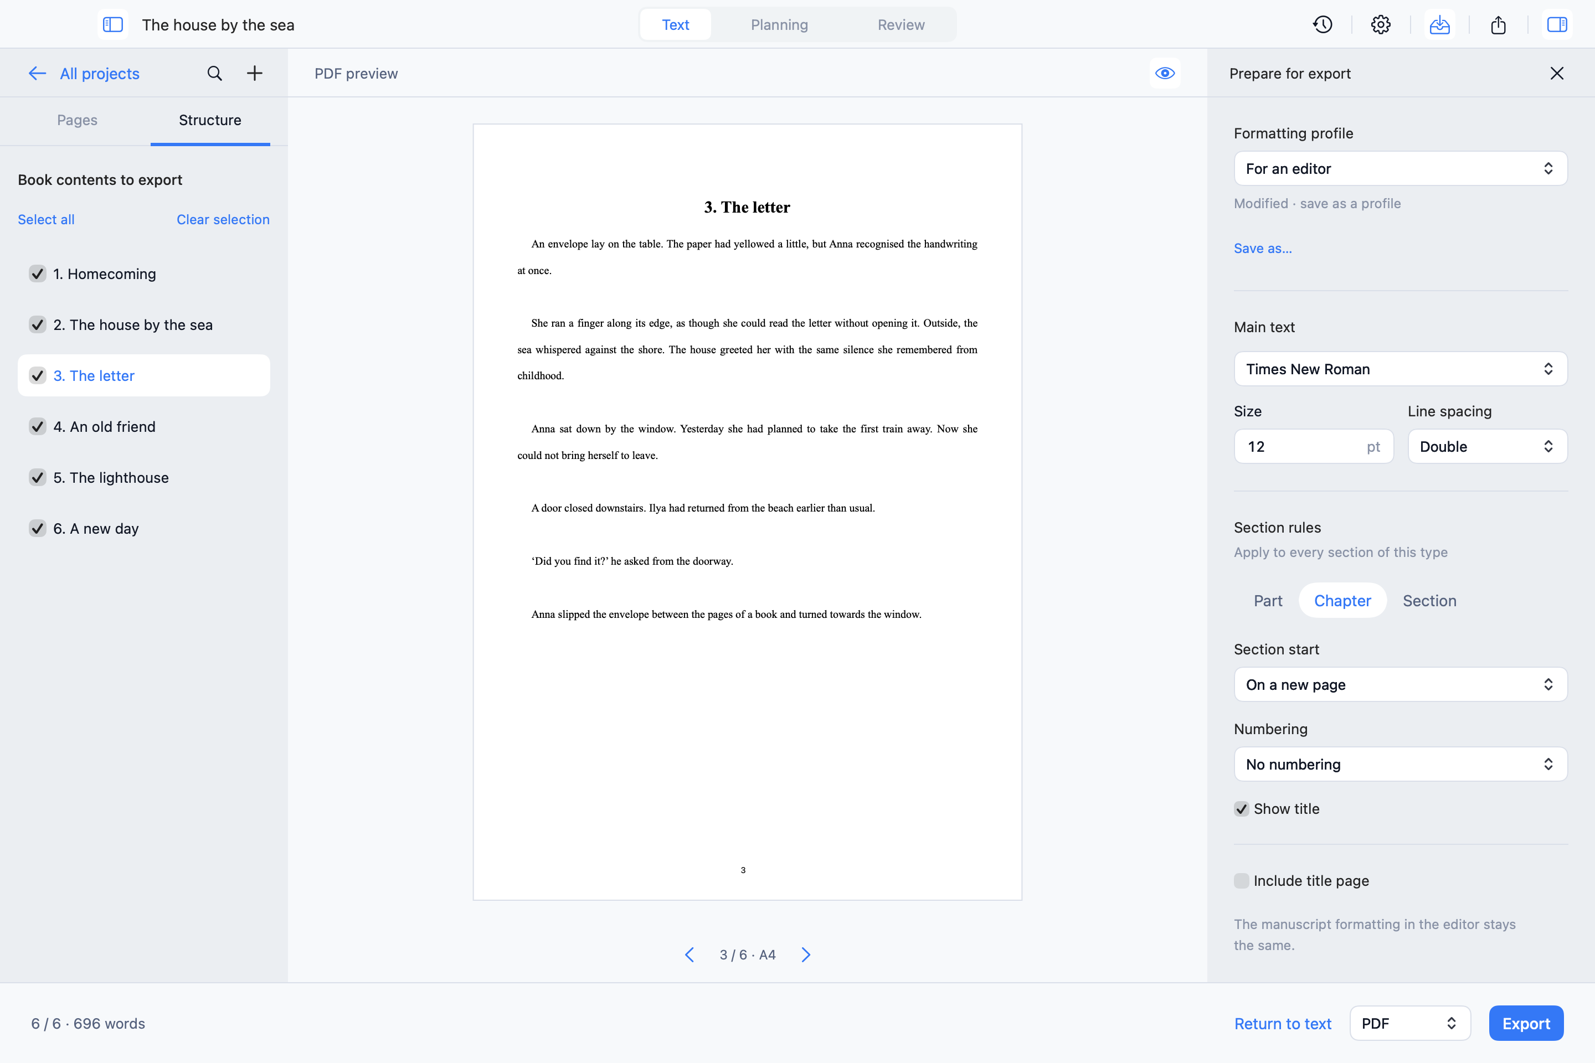Open the Times New Roman font dropdown
Image resolution: width=1595 pixels, height=1063 pixels.
click(1401, 369)
